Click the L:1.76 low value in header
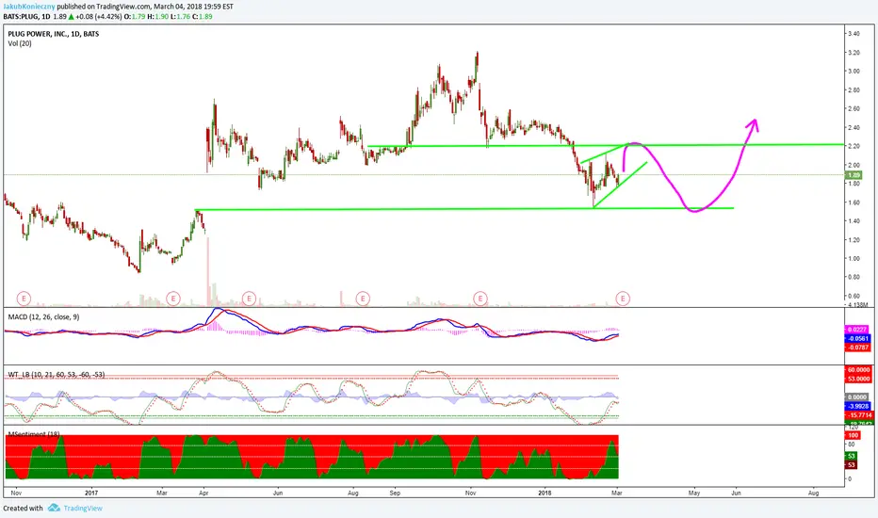Screen dimensions: 878x518 (x=180, y=17)
